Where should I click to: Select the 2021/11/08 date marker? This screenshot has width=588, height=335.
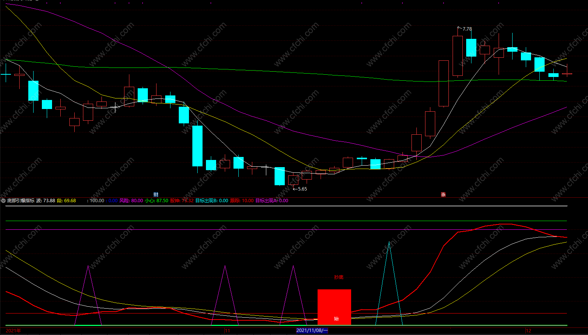point(312,330)
